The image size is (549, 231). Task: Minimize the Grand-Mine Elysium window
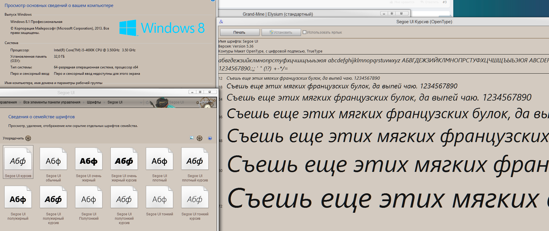point(384,13)
